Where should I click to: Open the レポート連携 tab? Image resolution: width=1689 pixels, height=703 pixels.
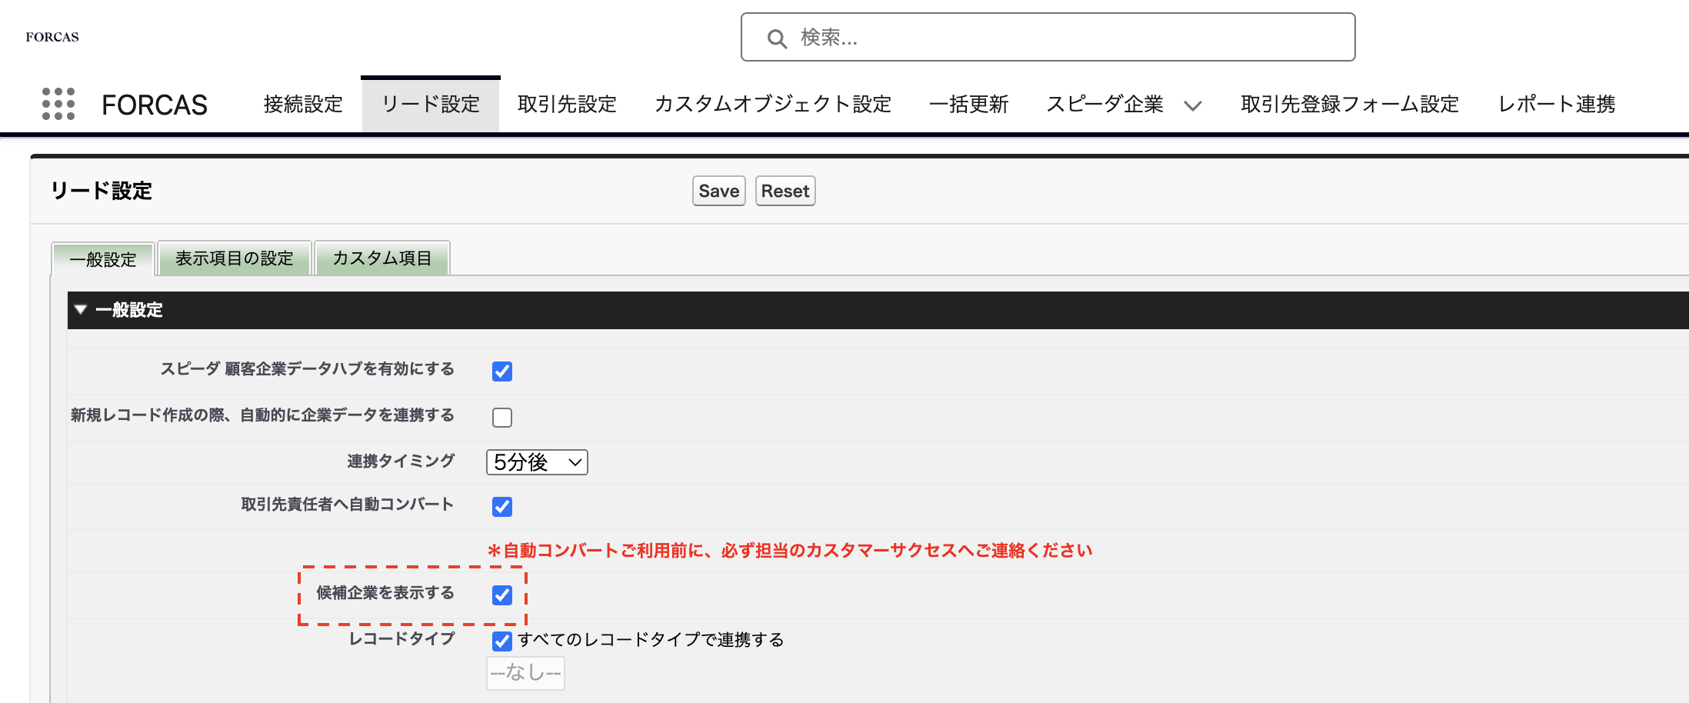pyautogui.click(x=1556, y=105)
